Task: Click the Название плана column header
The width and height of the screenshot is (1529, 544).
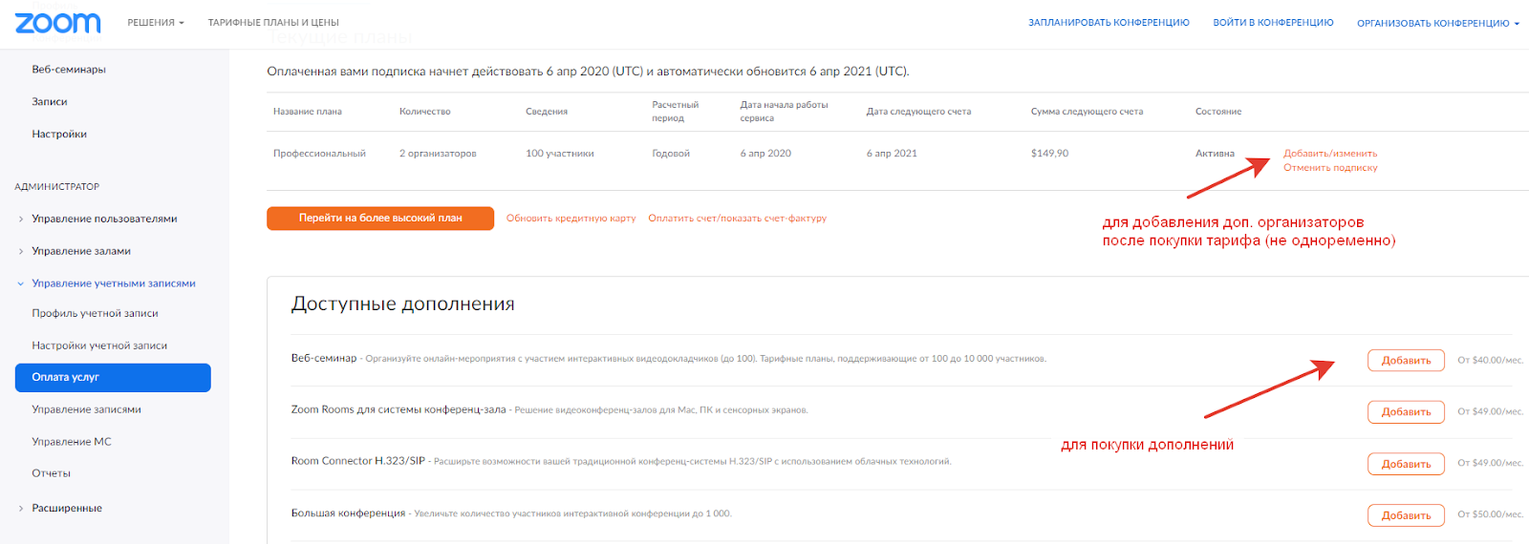Action: pyautogui.click(x=308, y=112)
